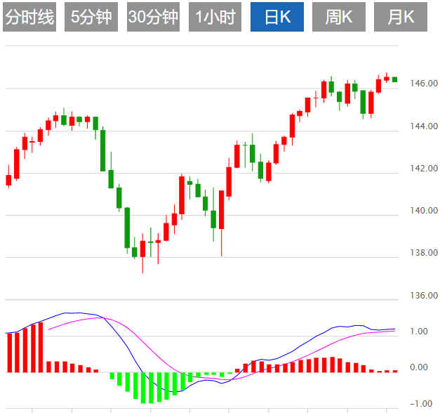Select the rightmost green candlestick
The width and height of the screenshot is (440, 413).
click(394, 79)
